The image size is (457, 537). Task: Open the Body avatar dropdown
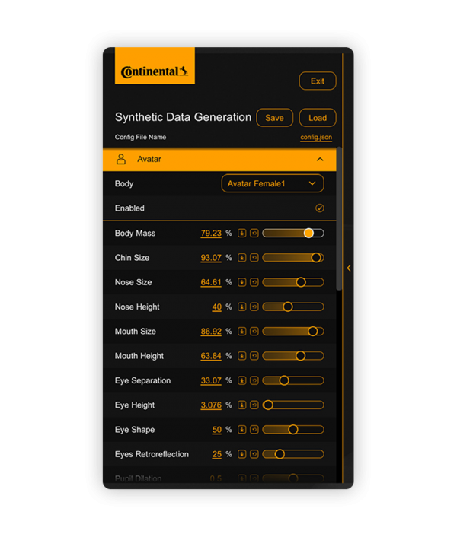pyautogui.click(x=272, y=183)
